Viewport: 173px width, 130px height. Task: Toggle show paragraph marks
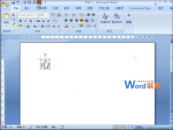95,26
